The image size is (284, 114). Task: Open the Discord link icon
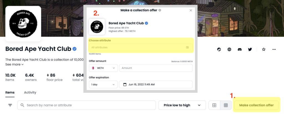coord(240,49)
